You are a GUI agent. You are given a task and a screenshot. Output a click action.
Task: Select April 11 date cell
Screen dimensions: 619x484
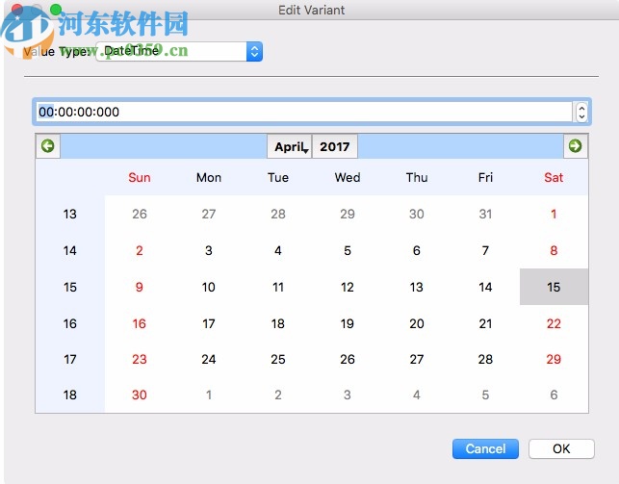(278, 287)
